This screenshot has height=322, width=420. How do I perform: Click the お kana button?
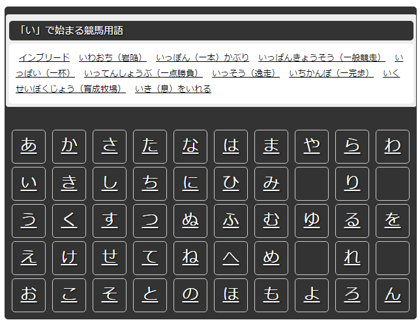29,295
